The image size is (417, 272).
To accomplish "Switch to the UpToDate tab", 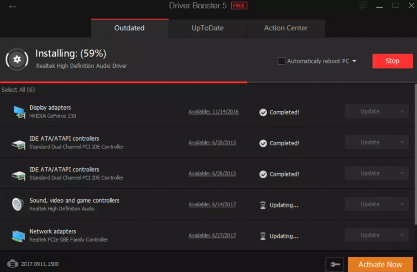I will coord(207,28).
